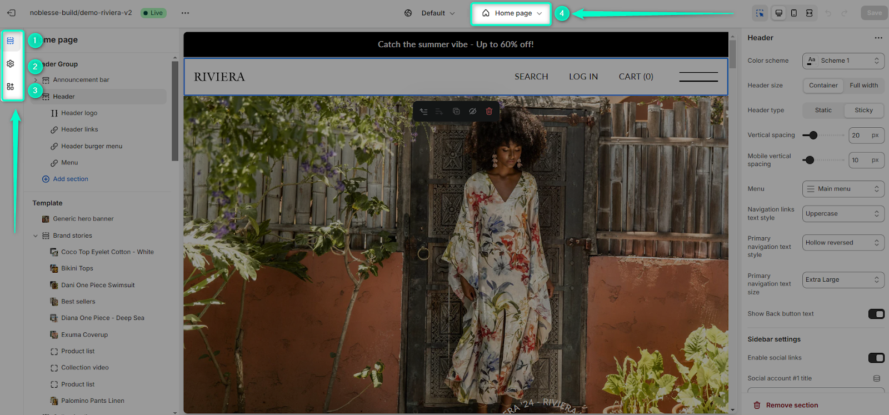Open the Home page template dropdown
The image size is (889, 415).
(511, 13)
